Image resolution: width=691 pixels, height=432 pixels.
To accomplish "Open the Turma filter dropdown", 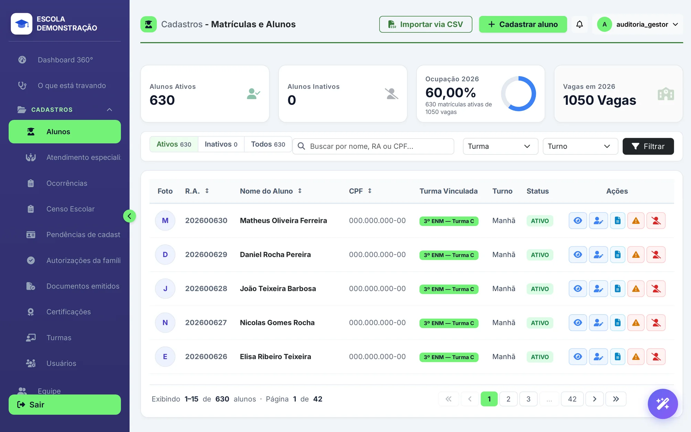I will 500,146.
